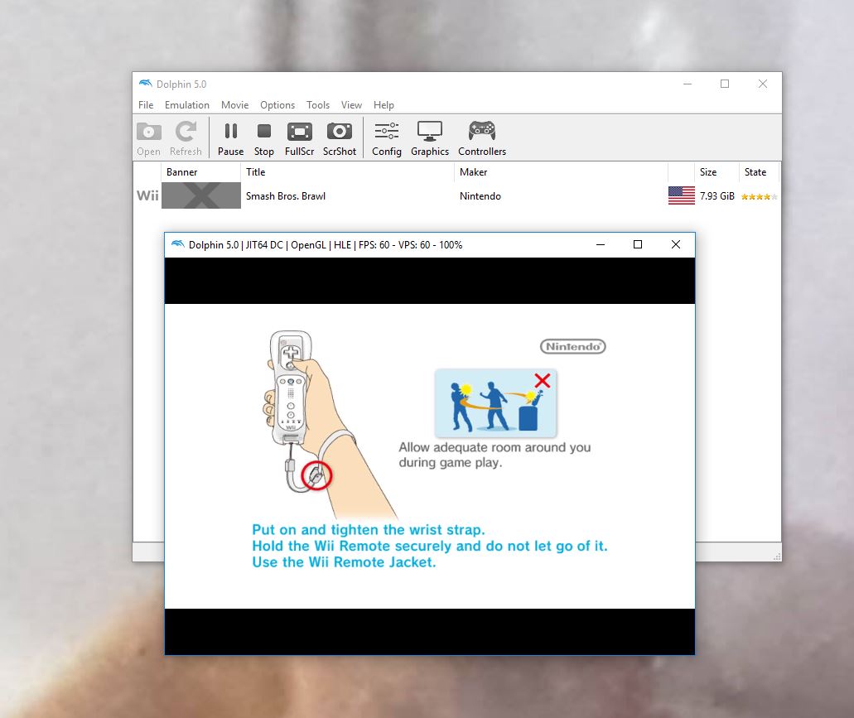Pause emulation with the Pause icon

tap(230, 138)
